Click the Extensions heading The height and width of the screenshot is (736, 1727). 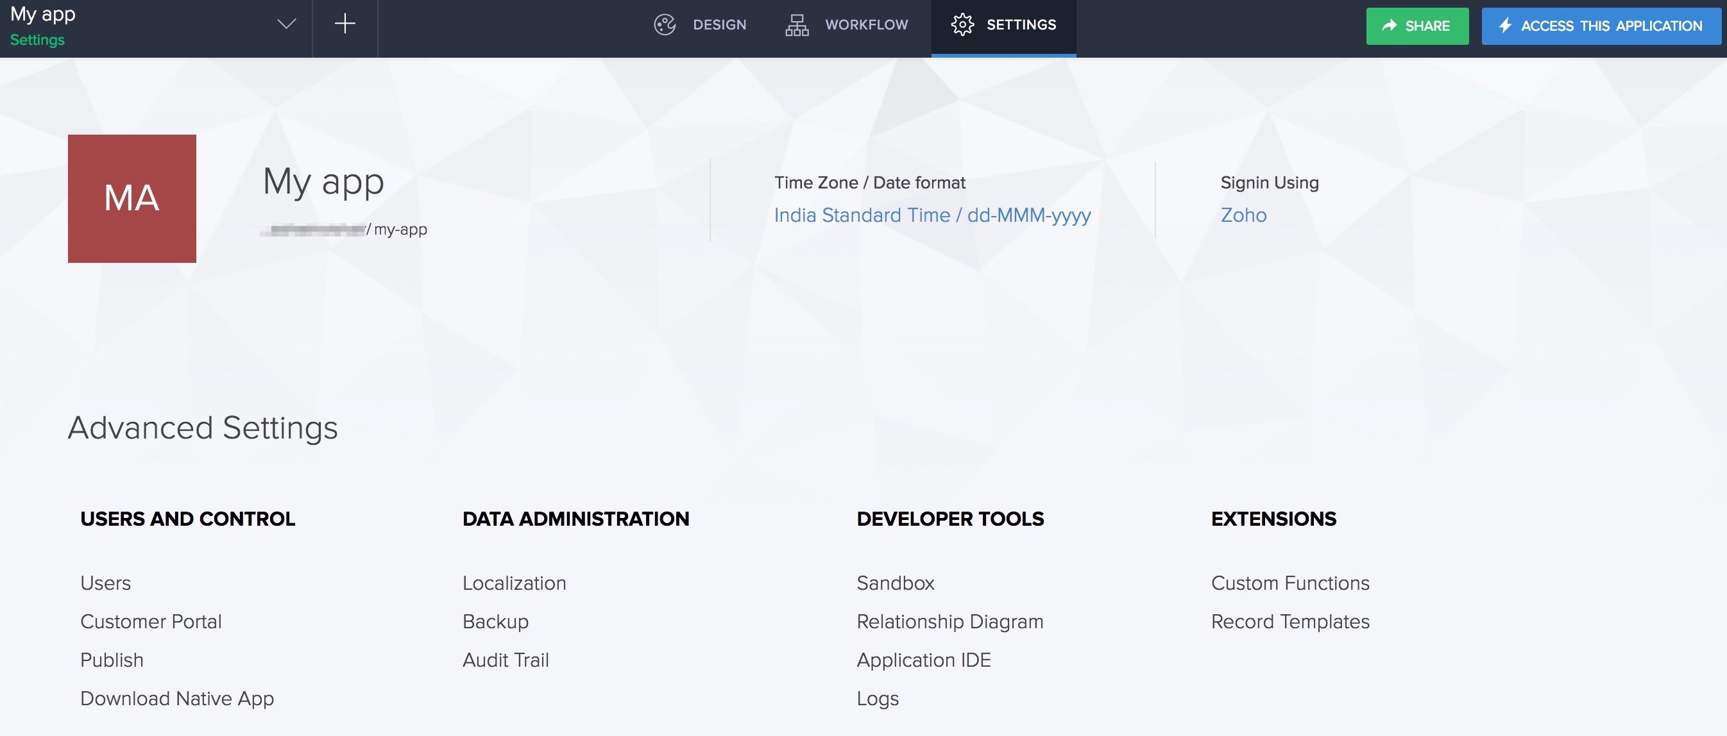[x=1273, y=519]
